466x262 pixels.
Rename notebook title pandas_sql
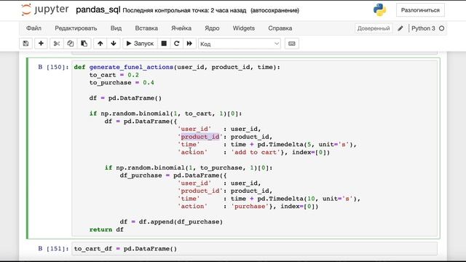98,9
